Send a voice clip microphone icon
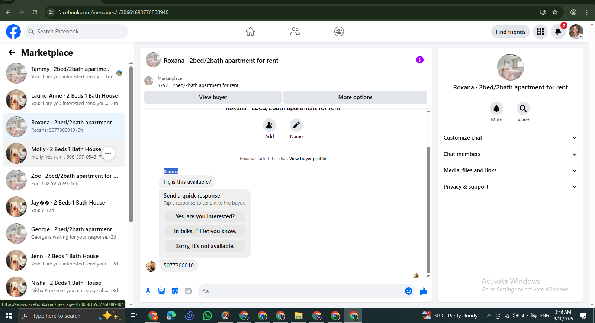This screenshot has width=595, height=323. point(148,291)
